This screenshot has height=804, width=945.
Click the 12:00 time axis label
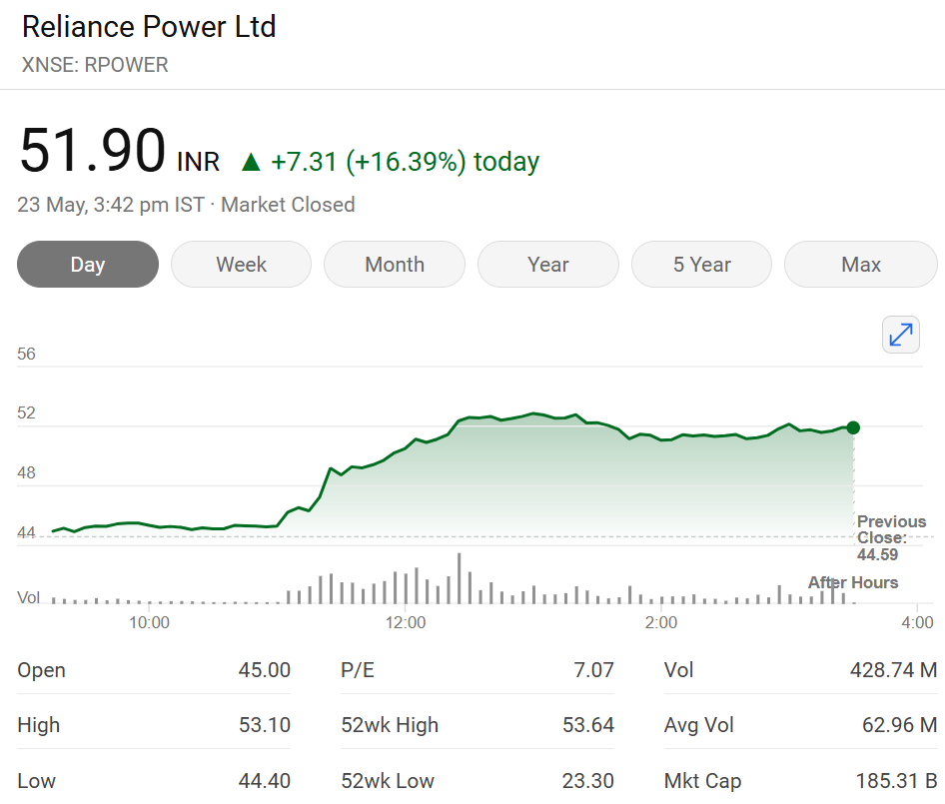point(406,622)
